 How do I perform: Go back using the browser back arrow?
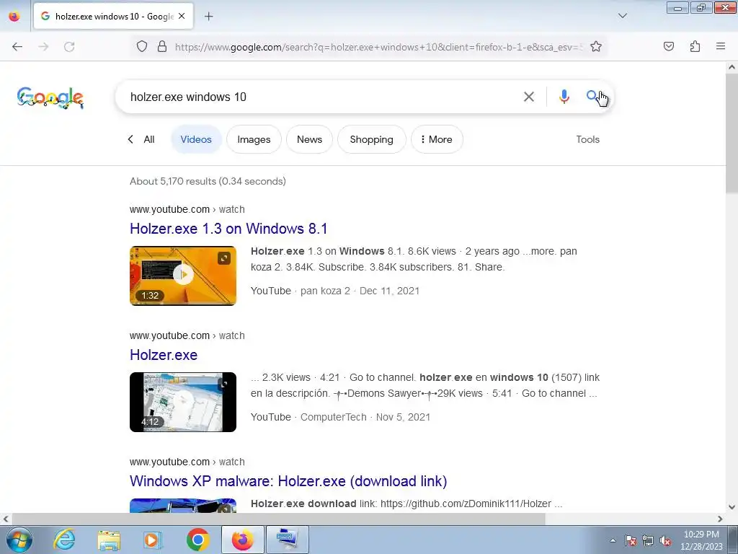tap(17, 47)
